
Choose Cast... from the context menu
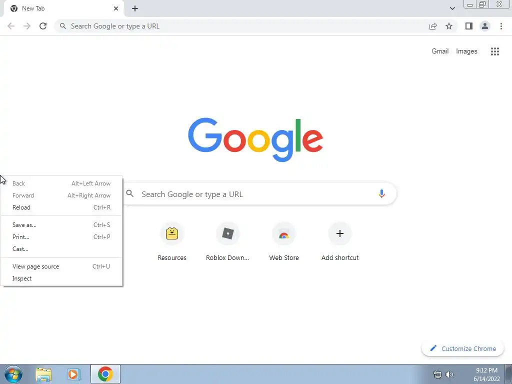(61, 249)
